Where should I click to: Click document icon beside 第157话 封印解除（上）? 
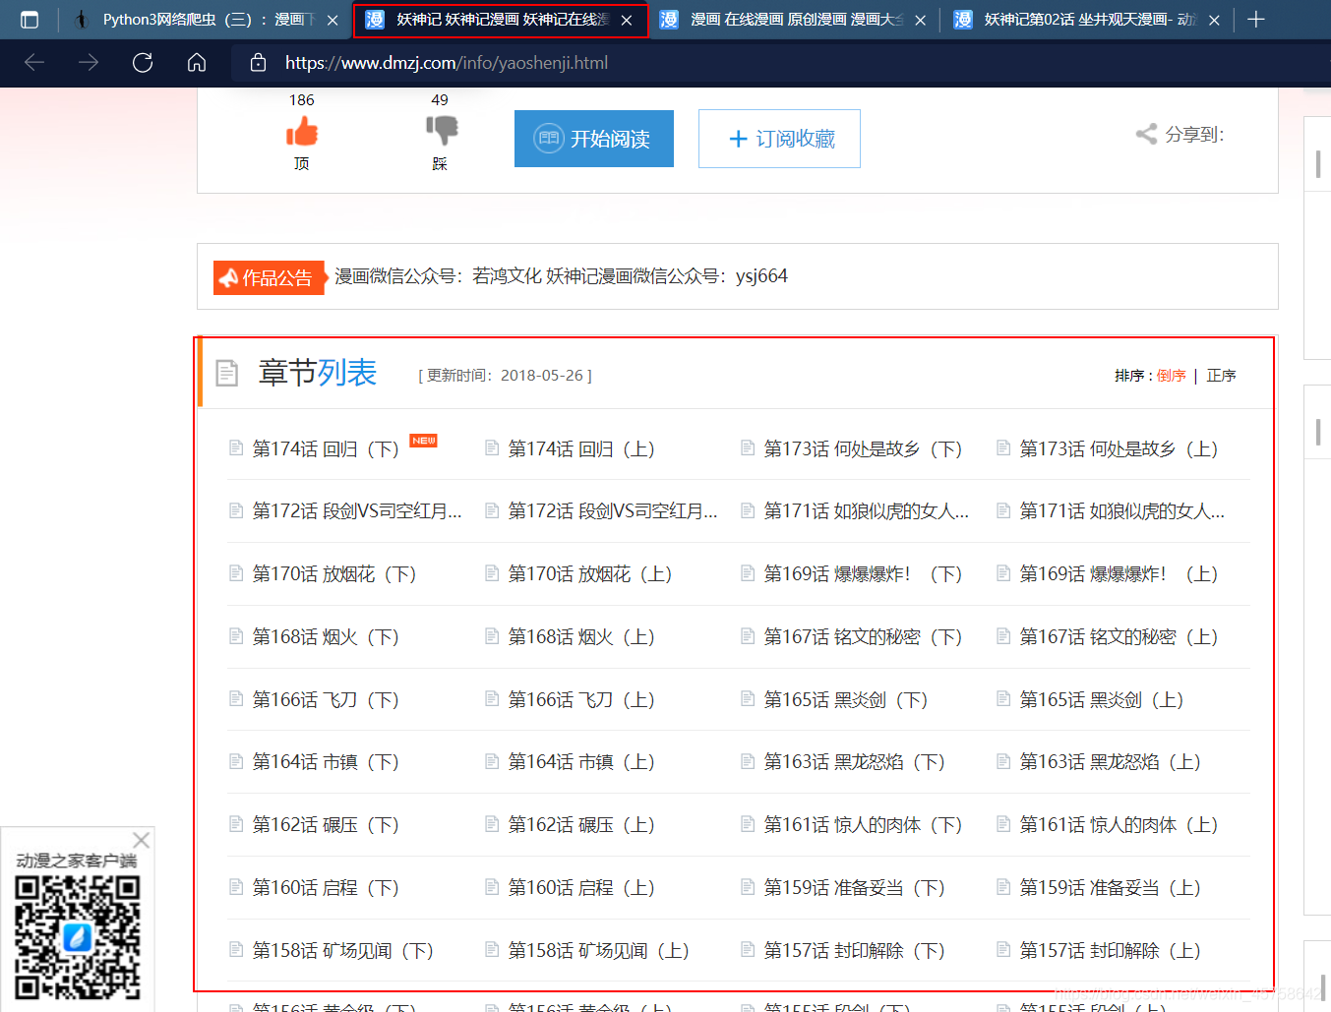[1003, 950]
